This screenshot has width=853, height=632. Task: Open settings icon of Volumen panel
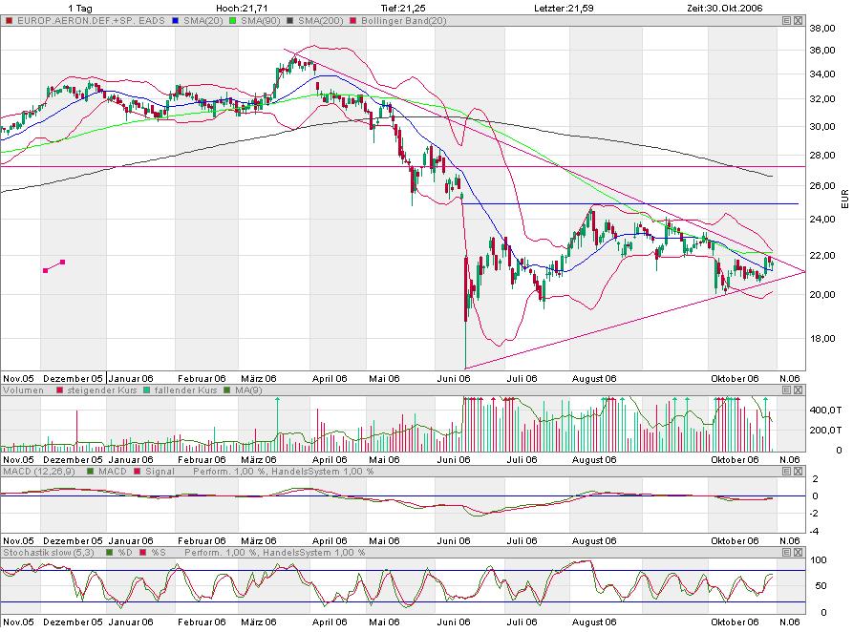coord(786,390)
